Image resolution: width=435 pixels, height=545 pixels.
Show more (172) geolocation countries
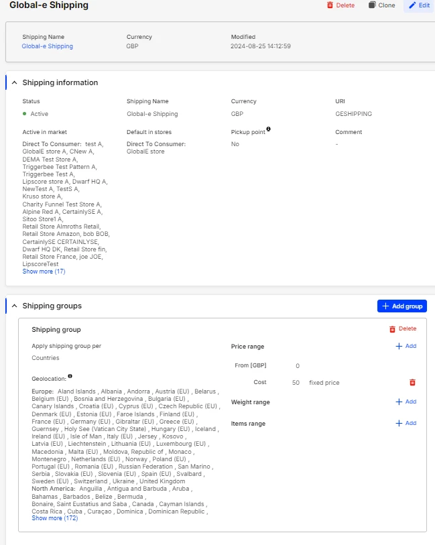click(x=54, y=518)
